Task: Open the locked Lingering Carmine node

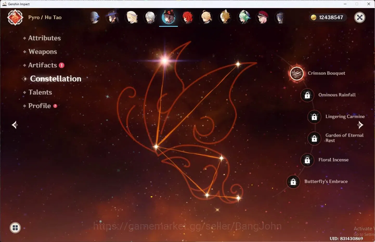Action: pos(314,117)
